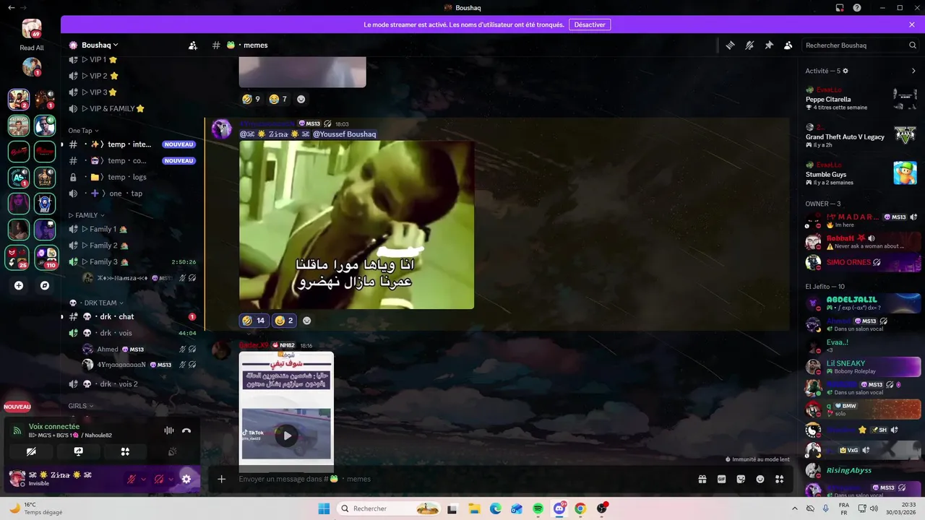
Task: Open Spotify from the taskbar
Action: [x=538, y=508]
